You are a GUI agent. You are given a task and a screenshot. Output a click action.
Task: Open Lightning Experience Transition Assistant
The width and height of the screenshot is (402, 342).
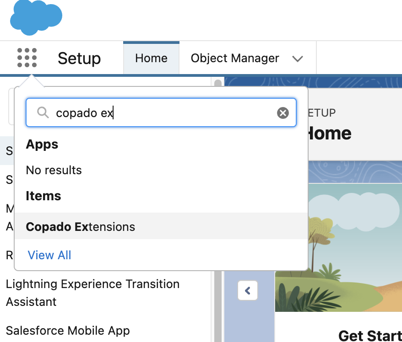[92, 293]
